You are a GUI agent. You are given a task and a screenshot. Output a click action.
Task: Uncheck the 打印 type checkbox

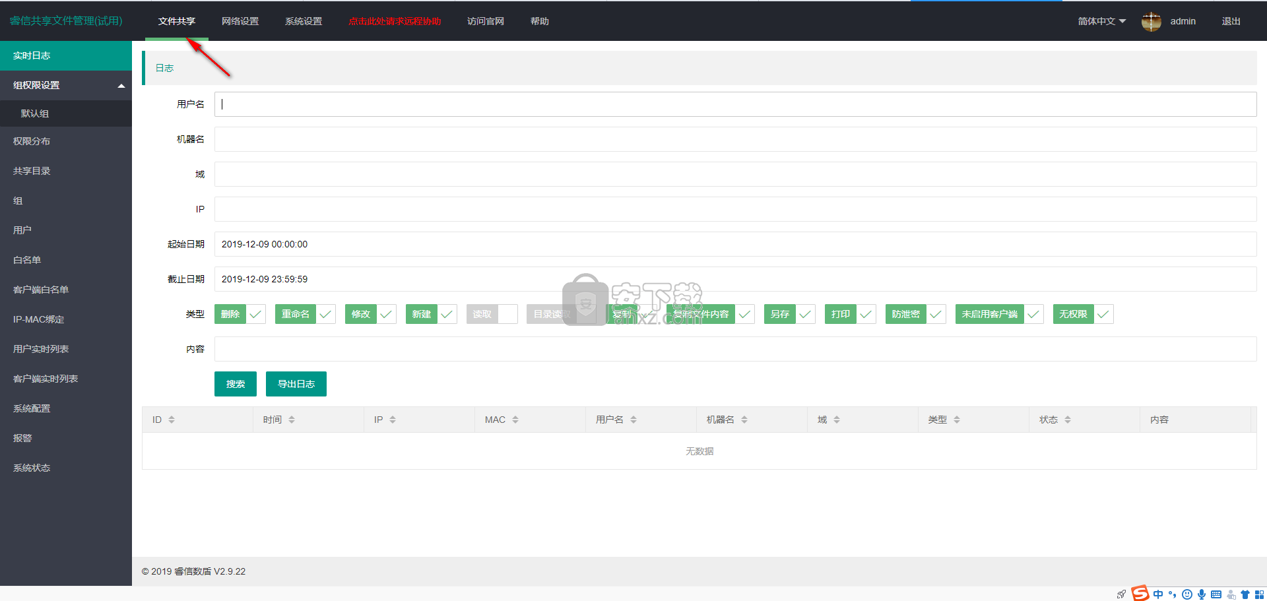(x=850, y=314)
